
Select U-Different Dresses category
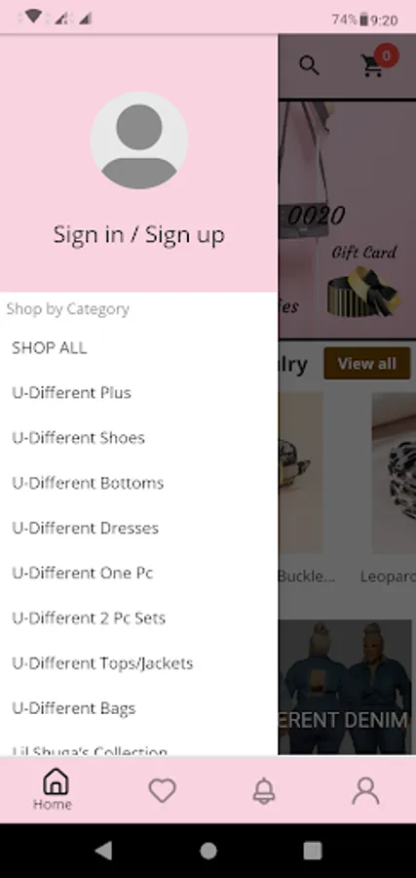(138, 528)
